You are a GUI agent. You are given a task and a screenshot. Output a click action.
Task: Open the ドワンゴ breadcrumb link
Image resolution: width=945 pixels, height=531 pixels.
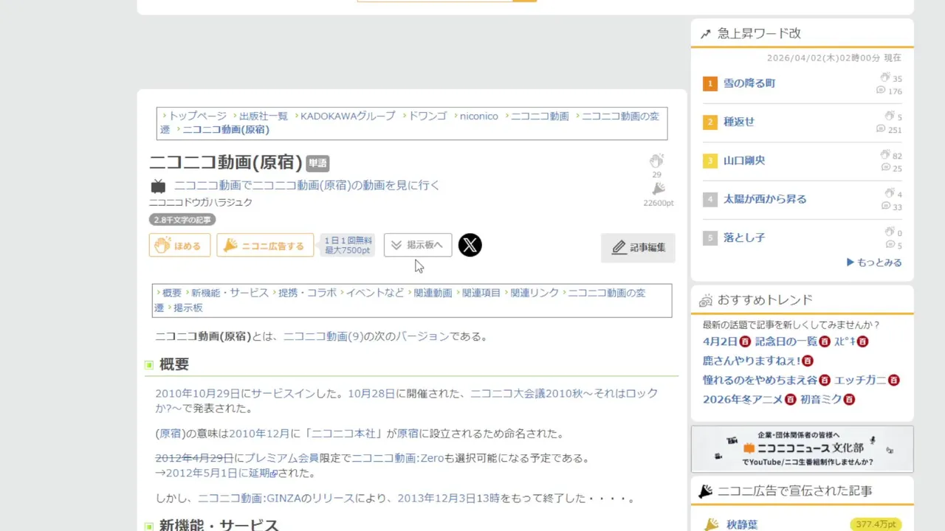(x=427, y=116)
